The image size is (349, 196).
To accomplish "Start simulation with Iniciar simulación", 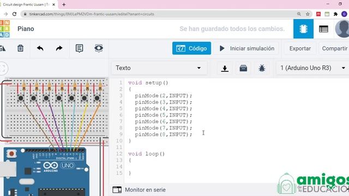I will [x=247, y=48].
